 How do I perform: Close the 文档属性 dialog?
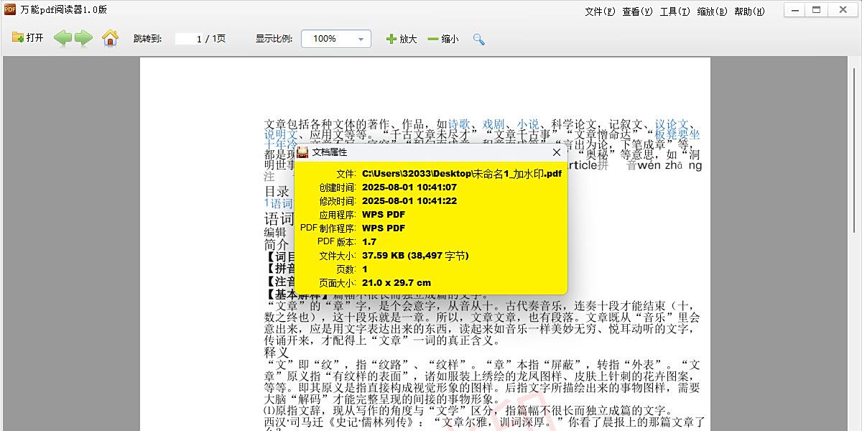pos(557,152)
